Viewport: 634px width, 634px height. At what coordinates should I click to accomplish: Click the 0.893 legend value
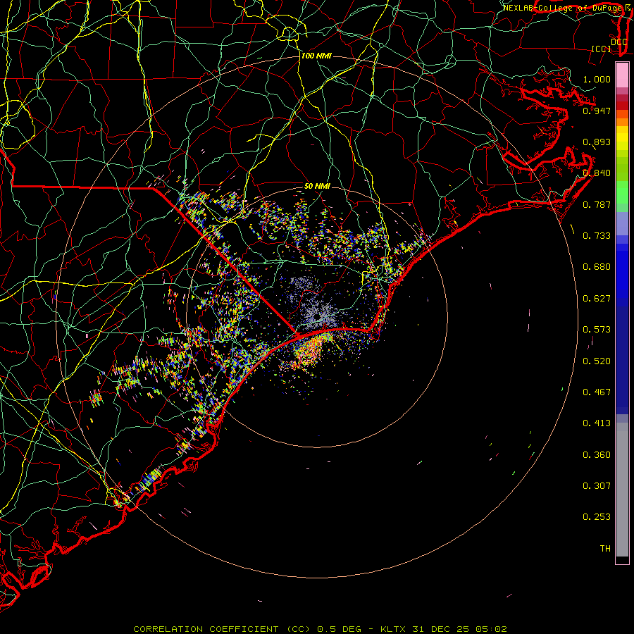pos(597,142)
